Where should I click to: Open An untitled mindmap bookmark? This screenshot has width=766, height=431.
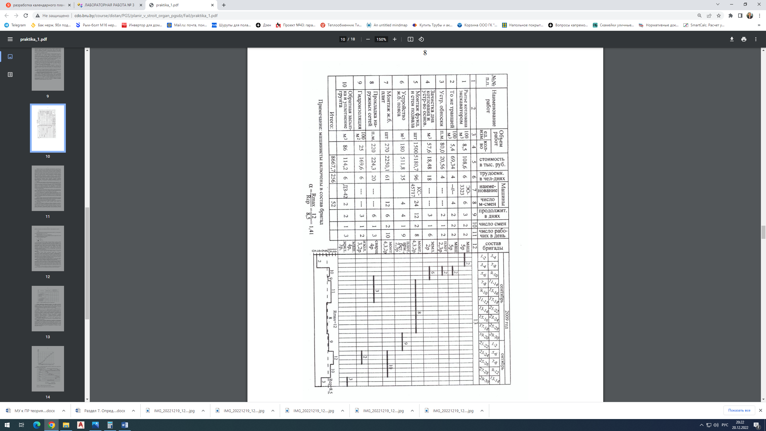point(387,25)
